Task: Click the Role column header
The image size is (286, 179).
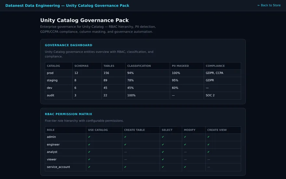Action: click(x=51, y=130)
